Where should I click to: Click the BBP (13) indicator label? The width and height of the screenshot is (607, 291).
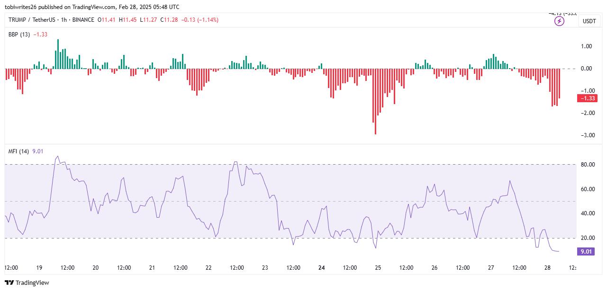pos(18,34)
